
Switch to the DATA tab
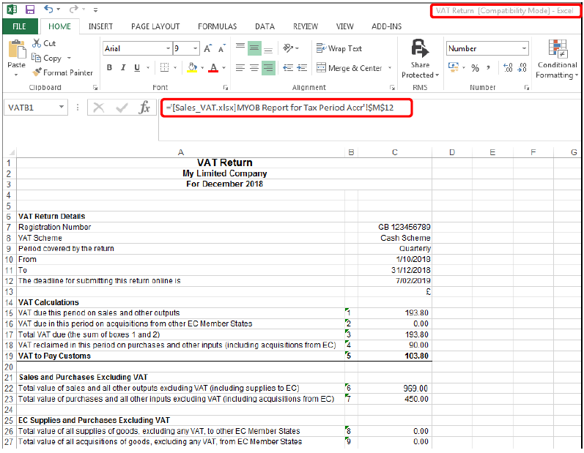[x=265, y=26]
